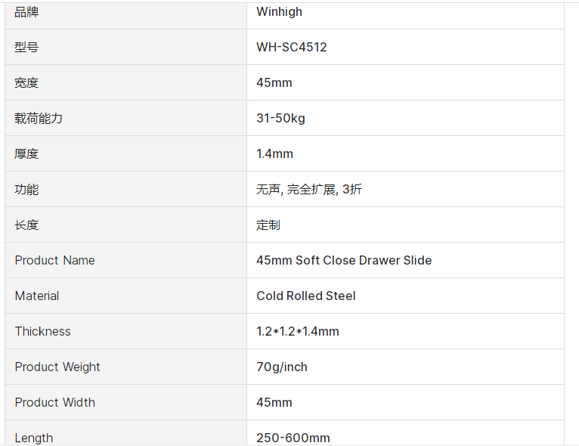Viewport: 579px width, 446px height.
Task: Select the 1.2*1.2*1.4mm thickness value
Action: click(297, 331)
